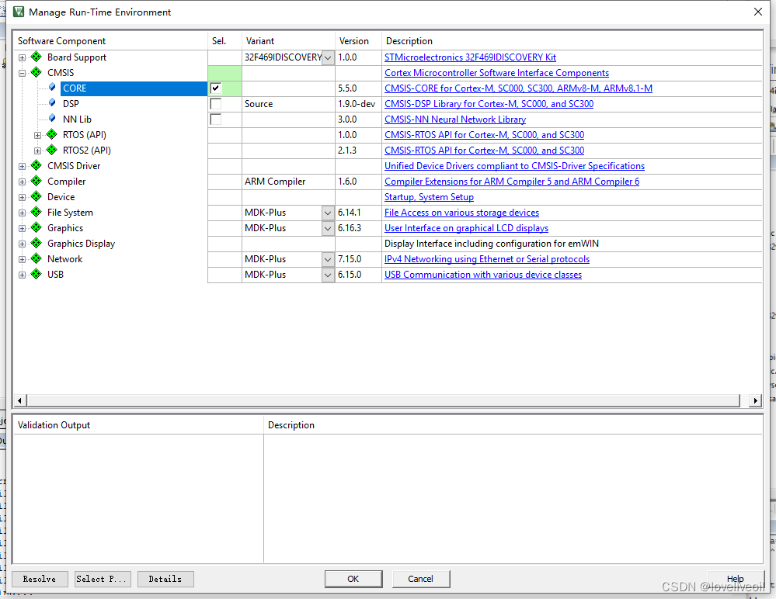Click the Validation Output column header

[x=138, y=425]
